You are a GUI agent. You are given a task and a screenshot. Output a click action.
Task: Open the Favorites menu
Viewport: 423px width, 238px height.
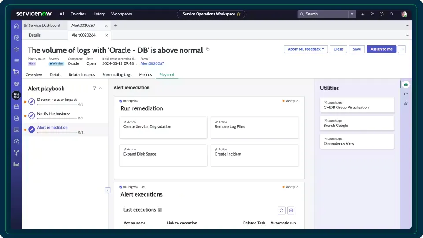(78, 14)
